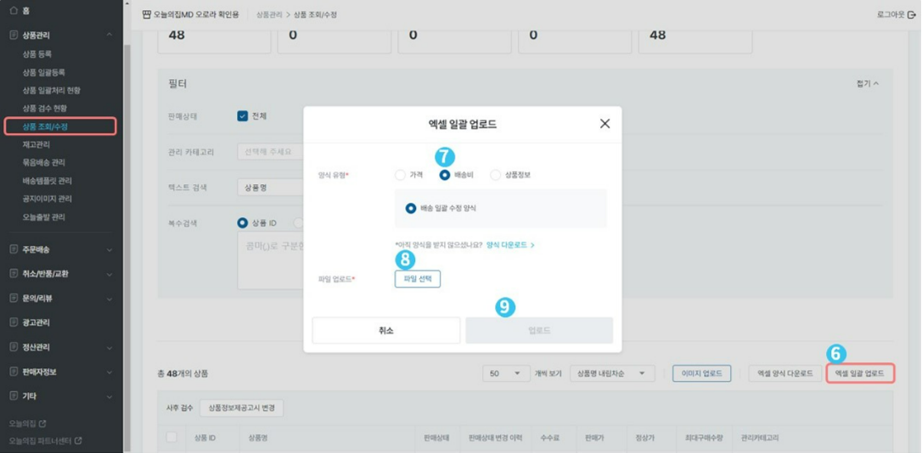Click the 로그아웃 logout icon

click(913, 15)
